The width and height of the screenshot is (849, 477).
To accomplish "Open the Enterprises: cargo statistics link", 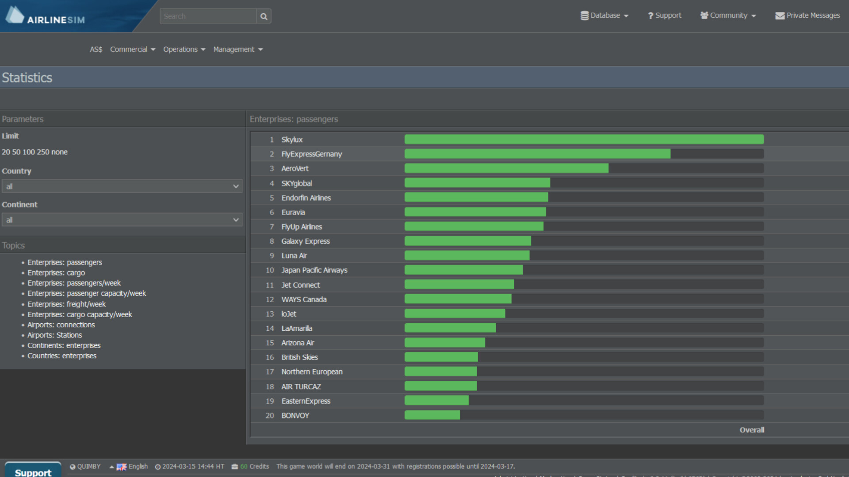I will click(56, 273).
